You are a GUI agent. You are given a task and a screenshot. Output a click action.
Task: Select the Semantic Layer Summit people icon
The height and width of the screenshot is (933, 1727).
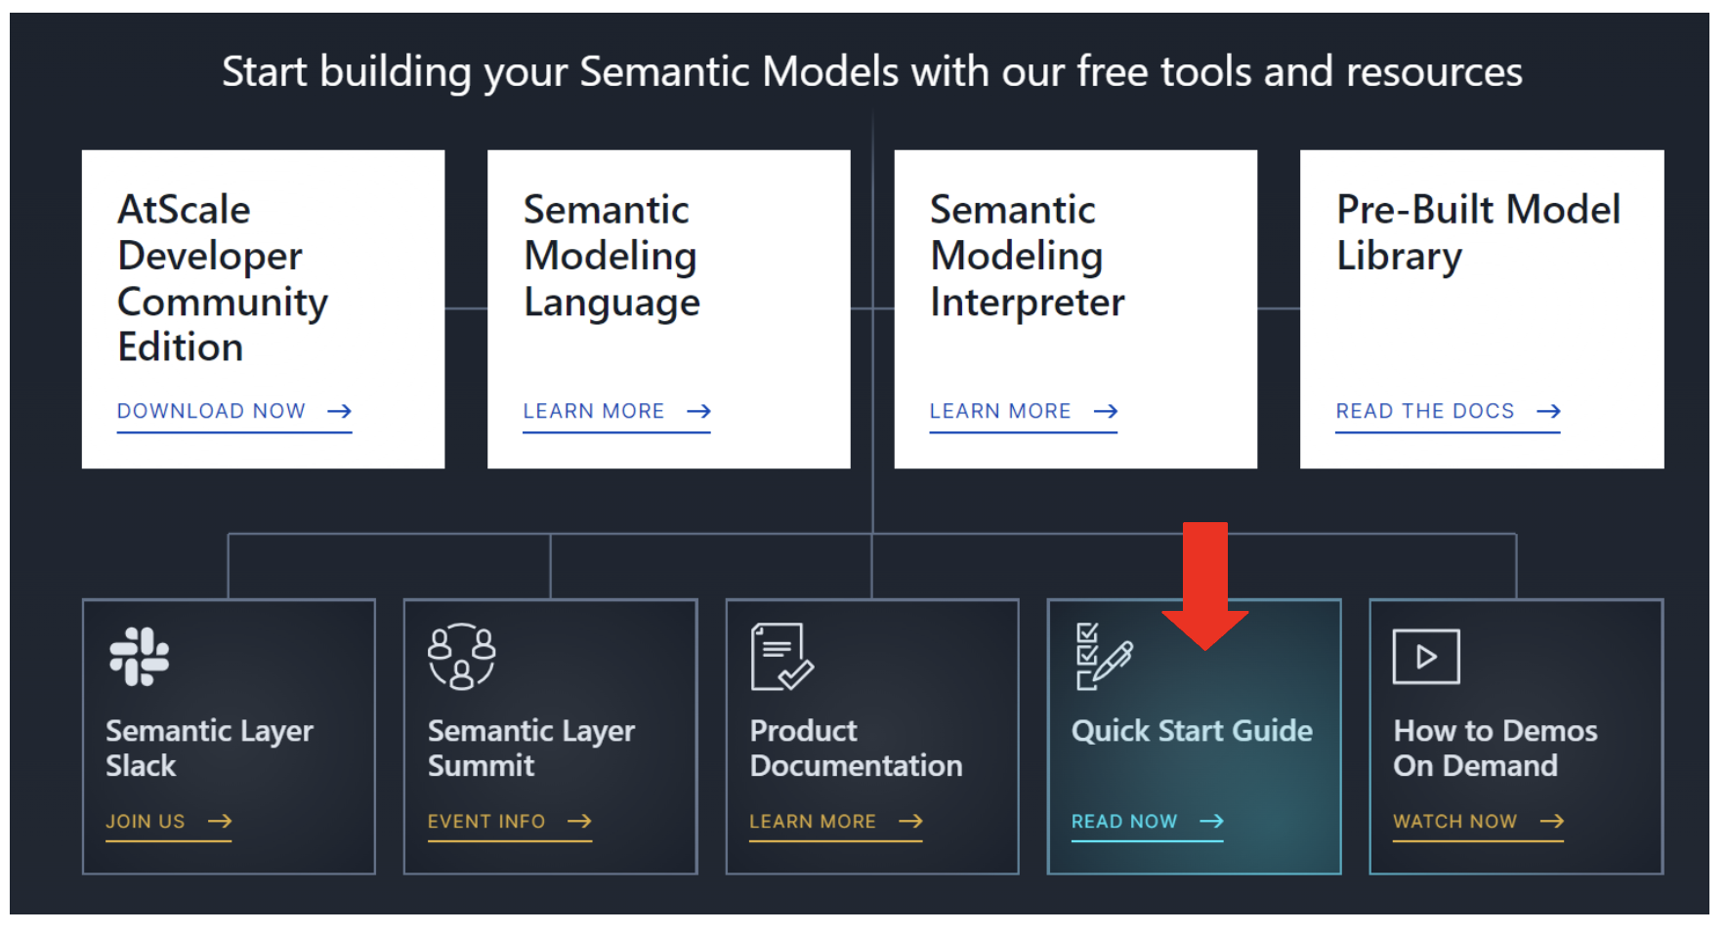(462, 656)
